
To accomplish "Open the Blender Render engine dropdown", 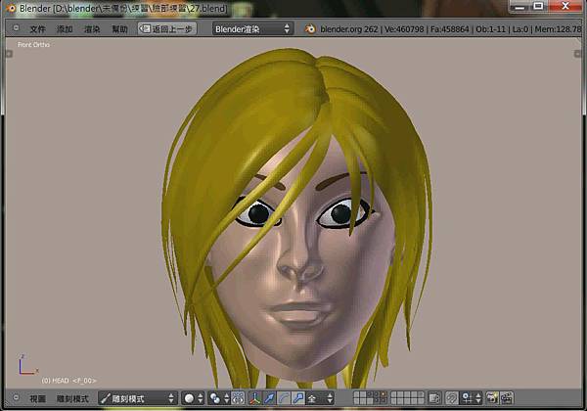I will pyautogui.click(x=252, y=29).
